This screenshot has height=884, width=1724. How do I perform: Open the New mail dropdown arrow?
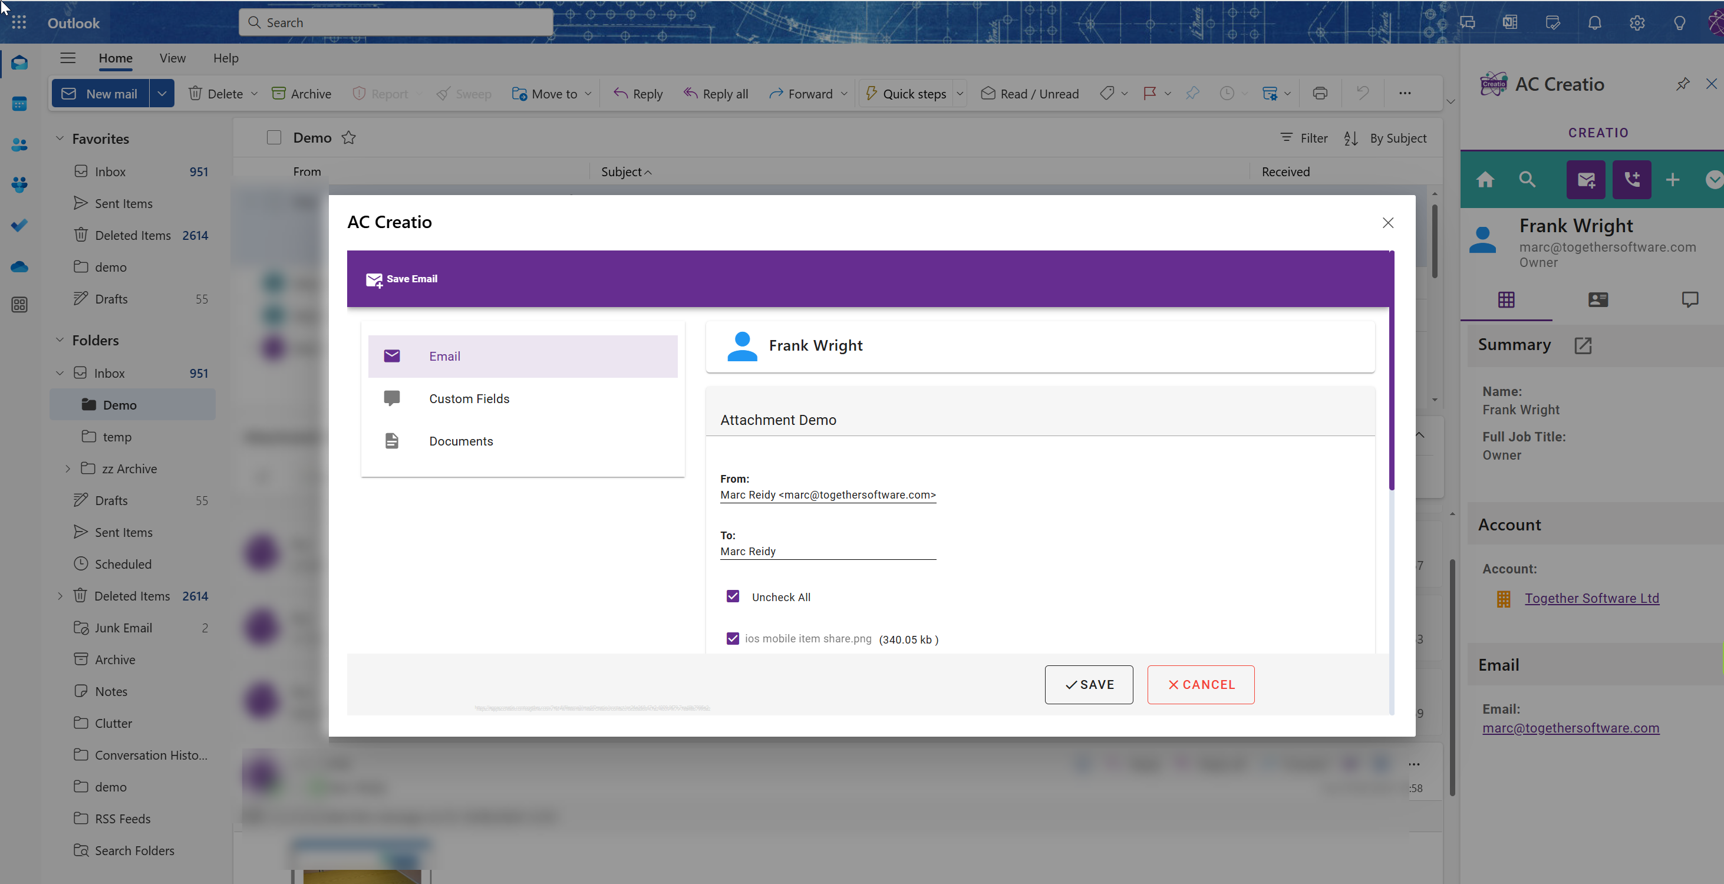click(x=162, y=94)
